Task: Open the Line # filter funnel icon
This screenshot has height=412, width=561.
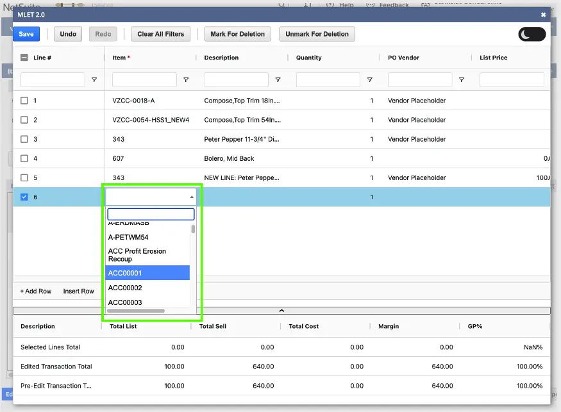Action: [x=94, y=79]
